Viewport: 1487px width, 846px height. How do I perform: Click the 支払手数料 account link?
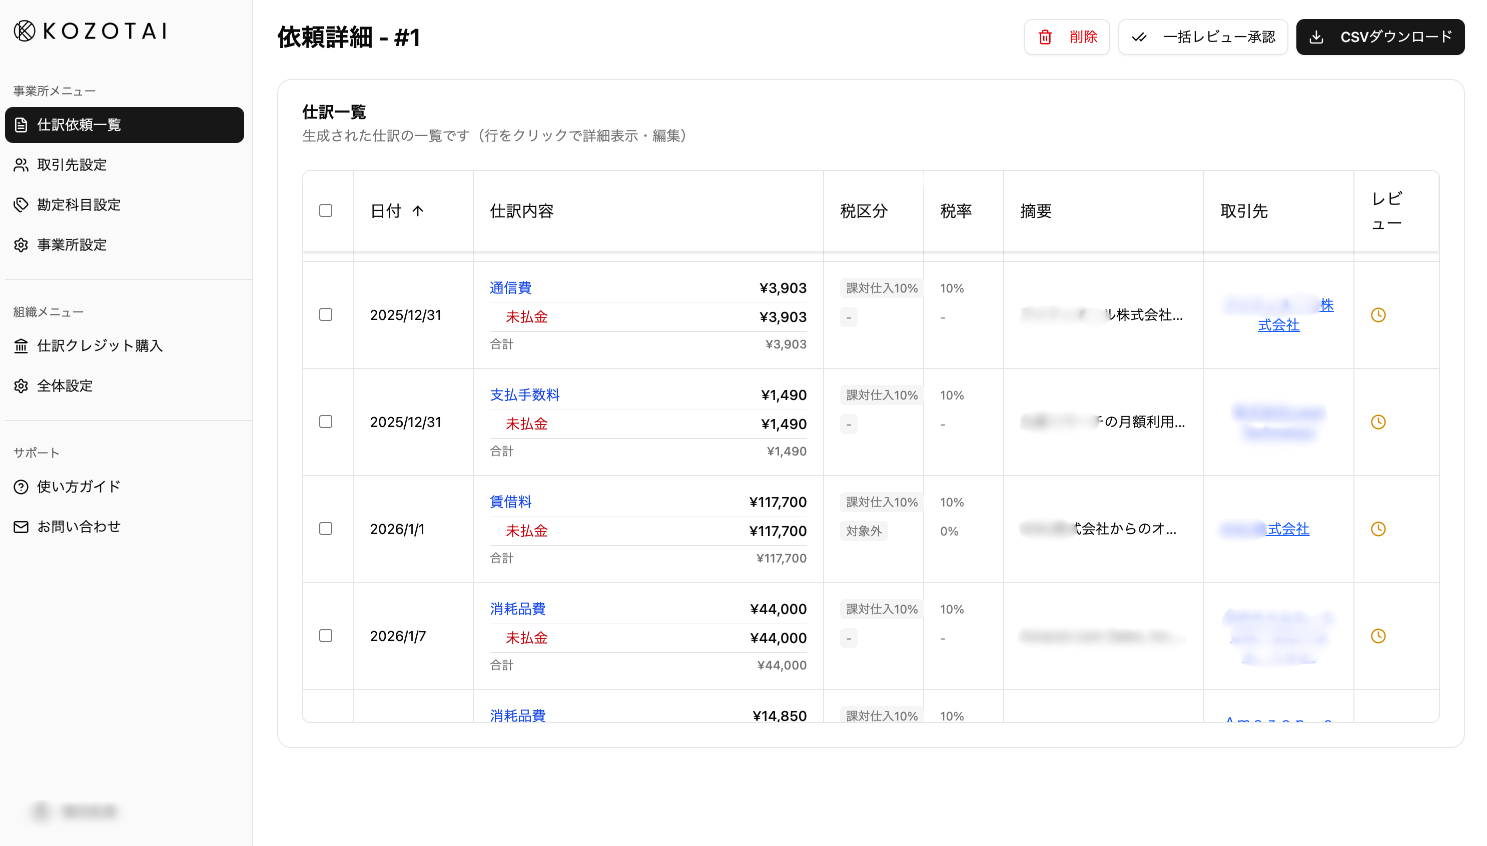click(x=524, y=394)
